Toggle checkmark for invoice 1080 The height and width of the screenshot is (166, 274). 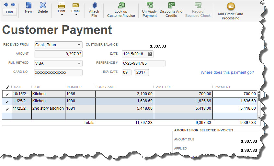[x=7, y=101]
